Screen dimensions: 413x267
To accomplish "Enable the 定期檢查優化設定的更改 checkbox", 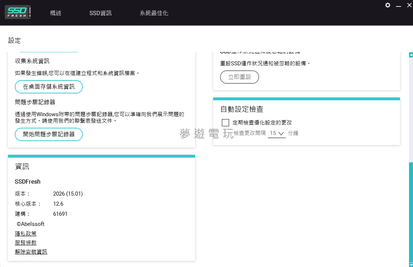I will click(225, 123).
